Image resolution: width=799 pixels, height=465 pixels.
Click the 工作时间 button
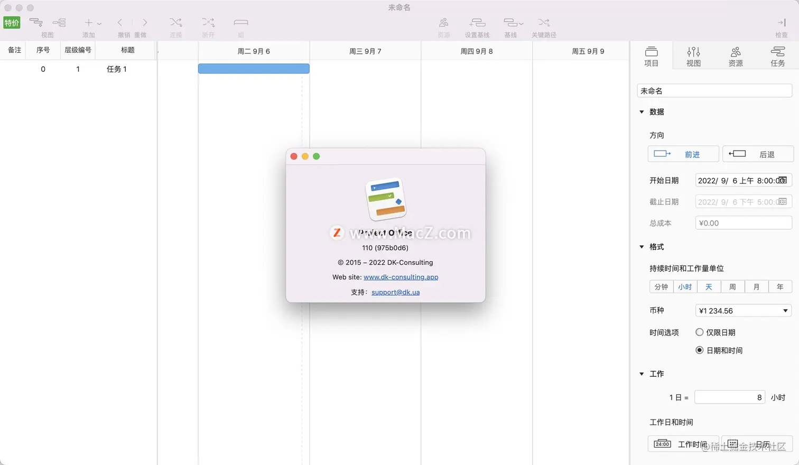coord(683,444)
